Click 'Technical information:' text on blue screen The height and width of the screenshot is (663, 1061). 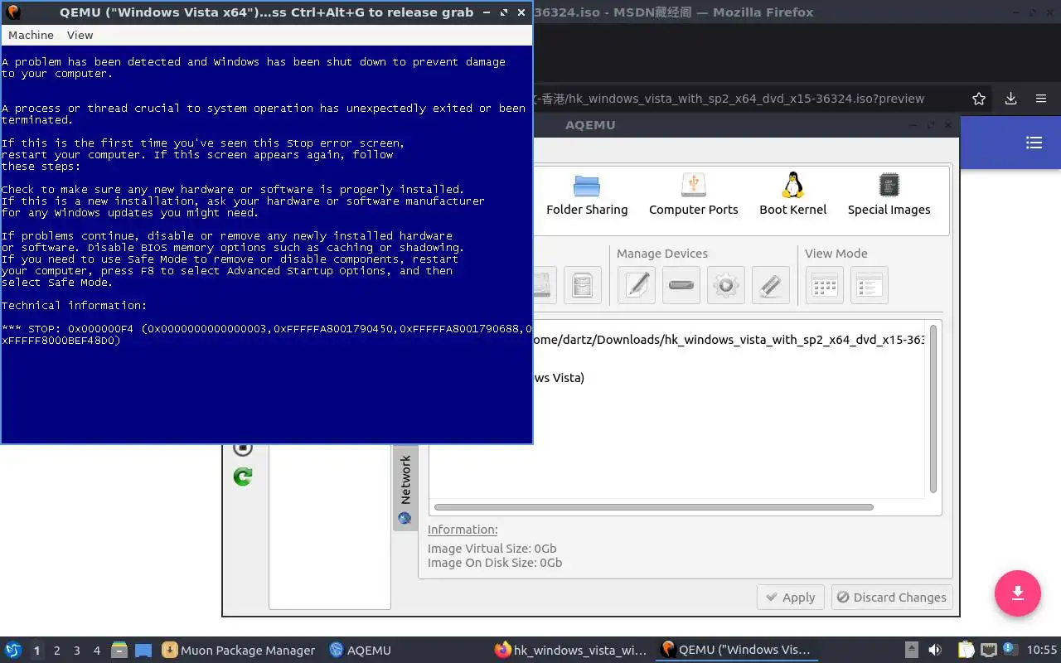click(x=75, y=305)
